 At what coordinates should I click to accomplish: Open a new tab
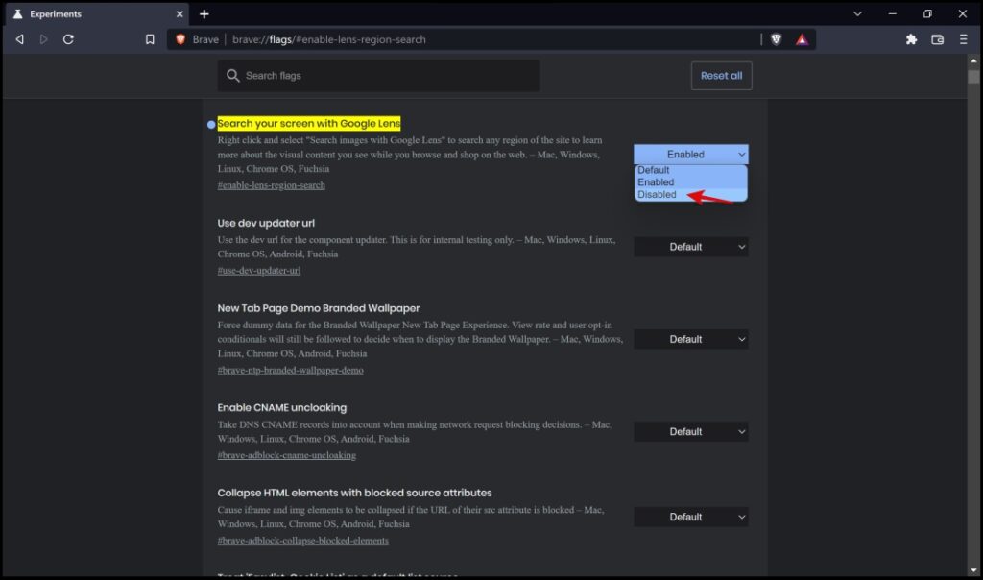pos(204,13)
